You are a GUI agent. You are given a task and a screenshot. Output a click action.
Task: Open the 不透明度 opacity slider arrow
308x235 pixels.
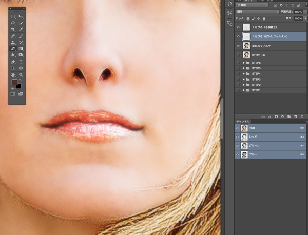(305, 12)
